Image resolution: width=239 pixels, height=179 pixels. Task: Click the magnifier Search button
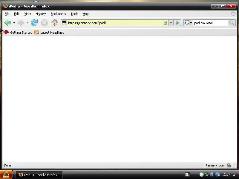(232, 23)
